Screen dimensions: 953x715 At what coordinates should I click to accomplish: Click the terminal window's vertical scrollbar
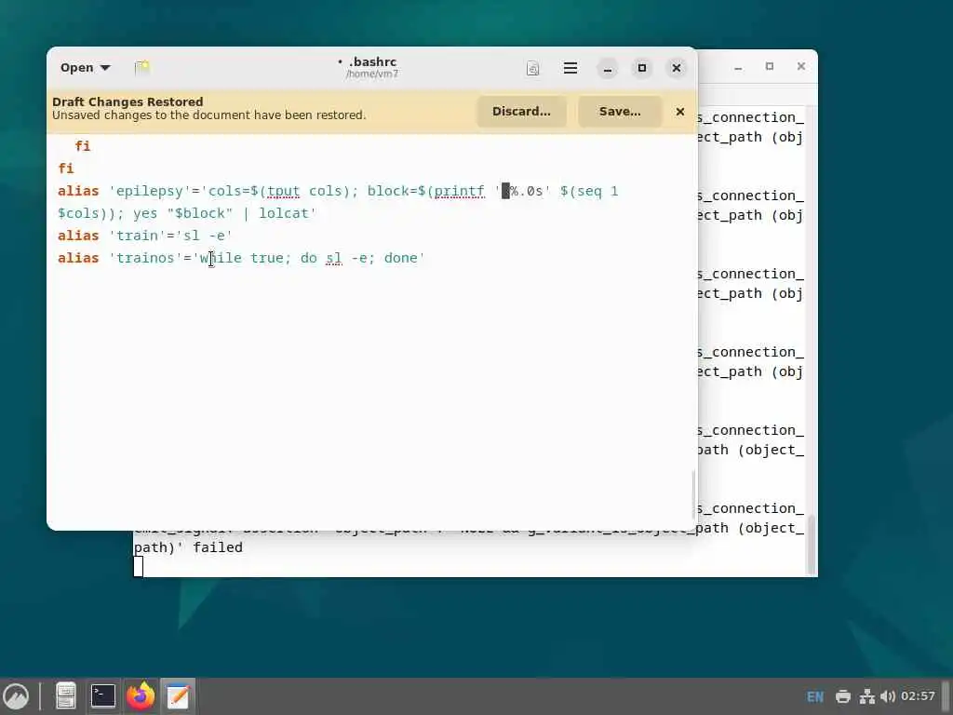[812, 544]
